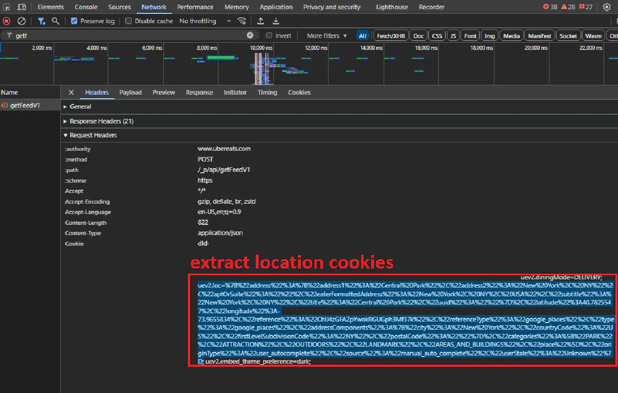The image size is (618, 393).
Task: Check the Invert filter checkbox
Action: 269,35
